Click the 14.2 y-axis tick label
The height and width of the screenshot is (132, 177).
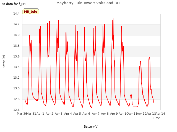(16, 24)
